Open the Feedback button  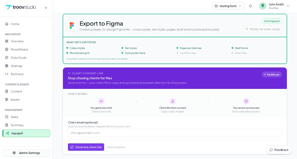279,150
